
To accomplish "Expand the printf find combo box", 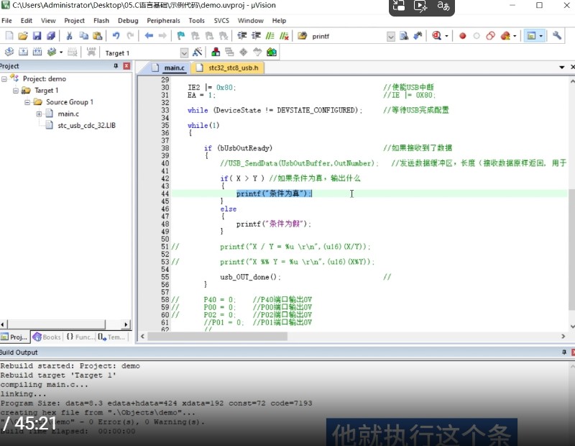I will click(391, 36).
